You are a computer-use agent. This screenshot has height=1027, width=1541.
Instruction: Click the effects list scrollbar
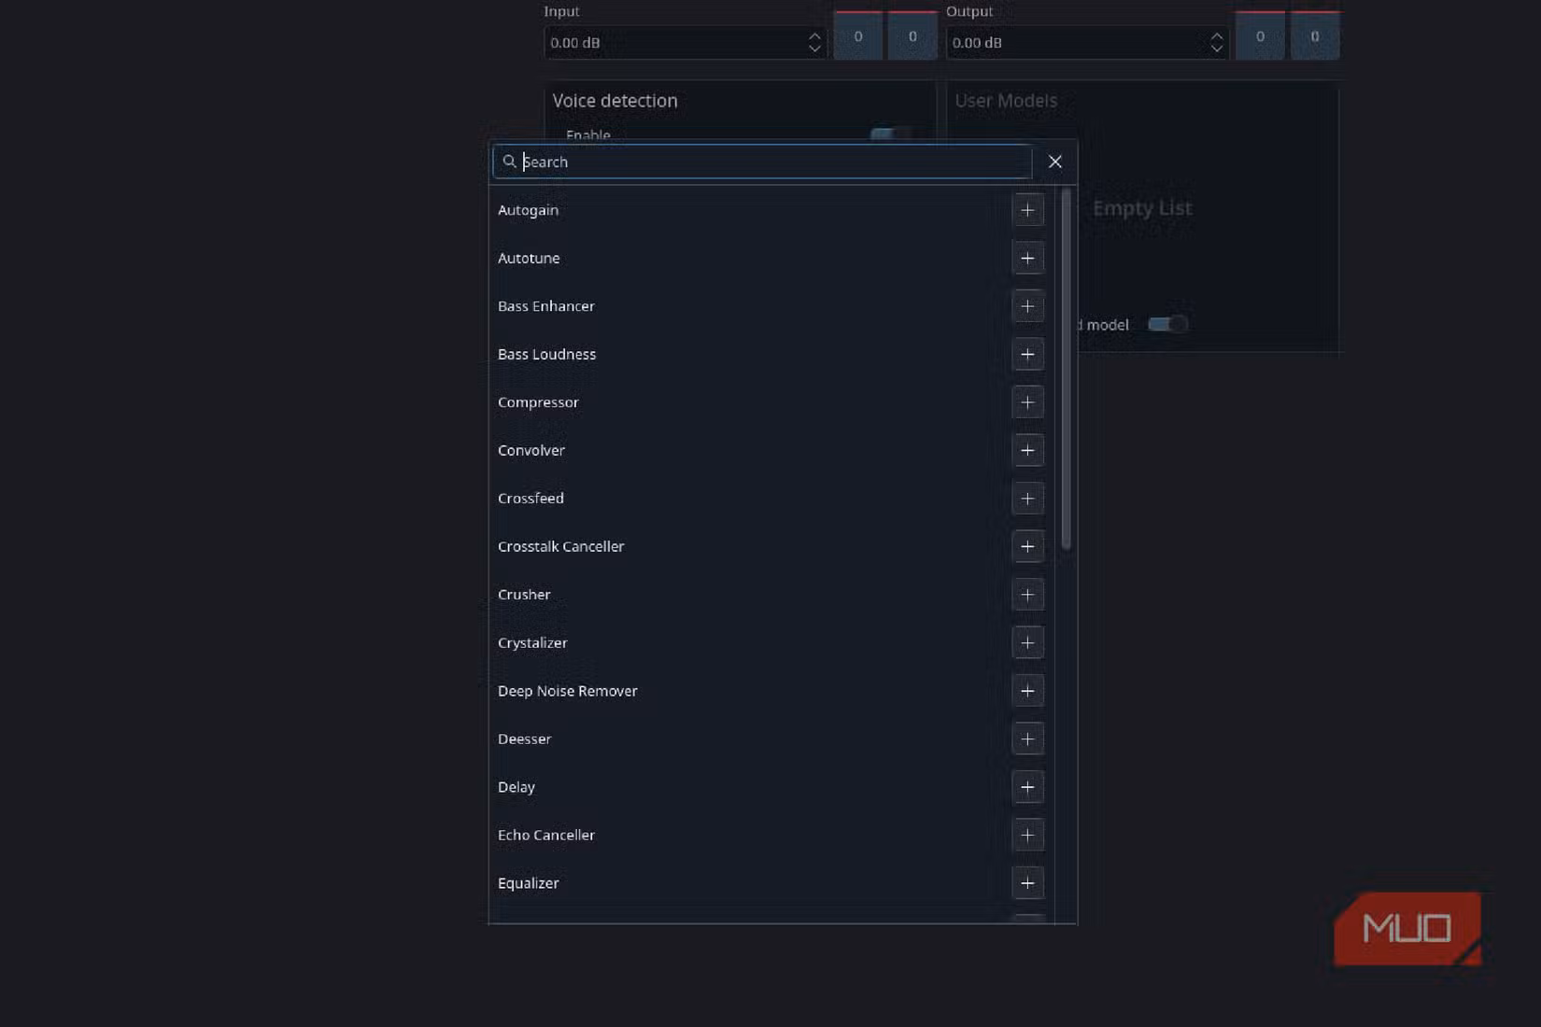pos(1066,369)
